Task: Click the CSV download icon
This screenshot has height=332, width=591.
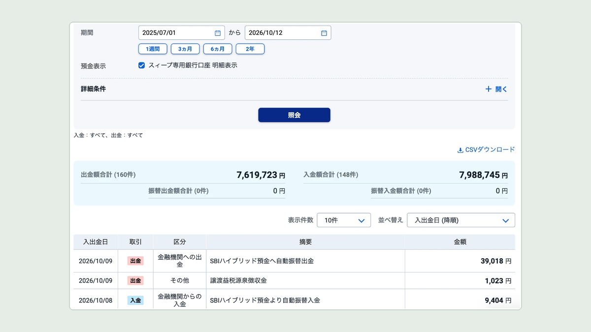Action: pyautogui.click(x=460, y=150)
